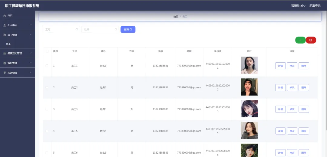Click the person icon beside 个人中心
The width and height of the screenshot is (327, 157).
click(x=5, y=25)
